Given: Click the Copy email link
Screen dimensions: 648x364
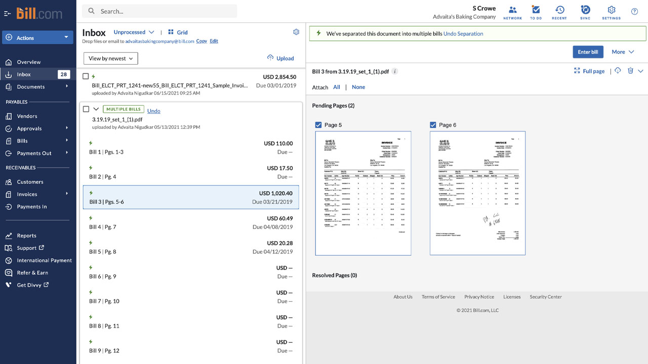Looking at the screenshot, I should click(x=201, y=41).
